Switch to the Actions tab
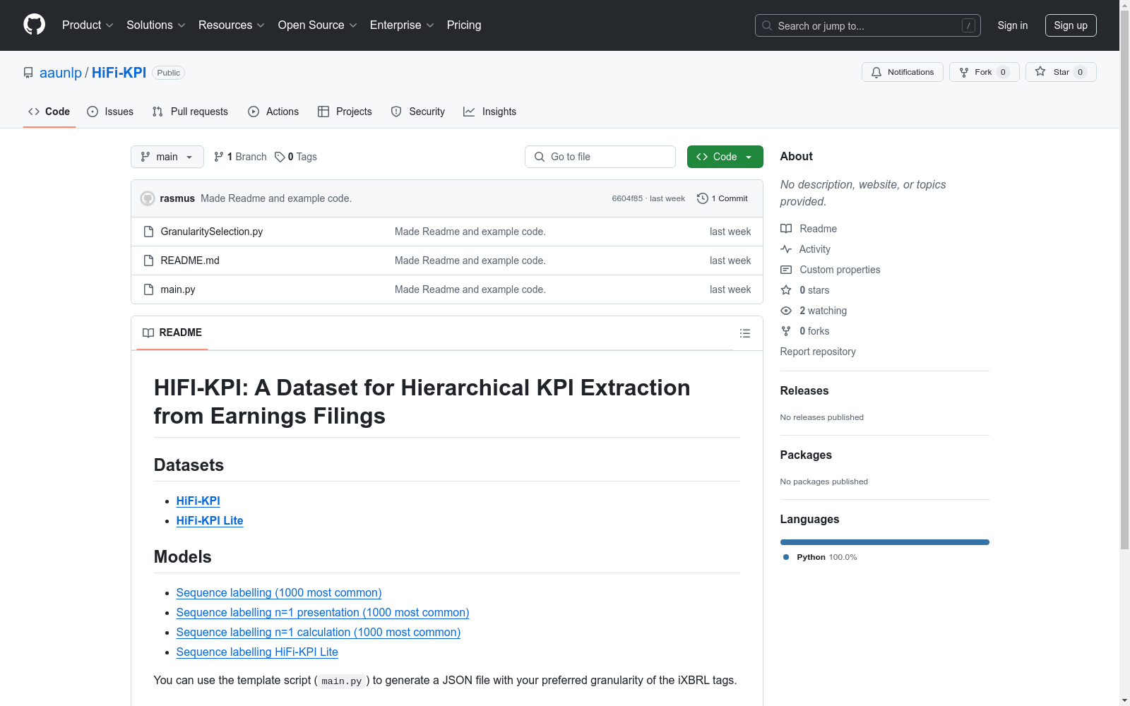This screenshot has width=1130, height=706. pyautogui.click(x=273, y=112)
